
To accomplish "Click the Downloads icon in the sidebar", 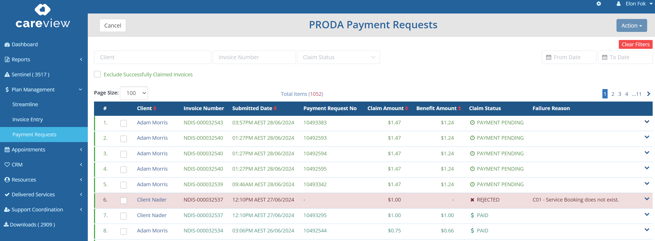I will (x=6, y=224).
